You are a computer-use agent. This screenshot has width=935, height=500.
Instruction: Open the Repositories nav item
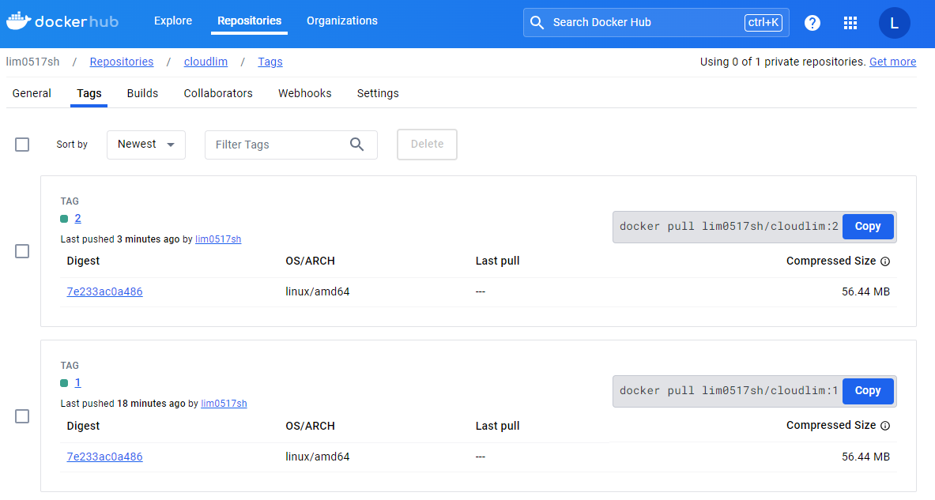point(249,21)
